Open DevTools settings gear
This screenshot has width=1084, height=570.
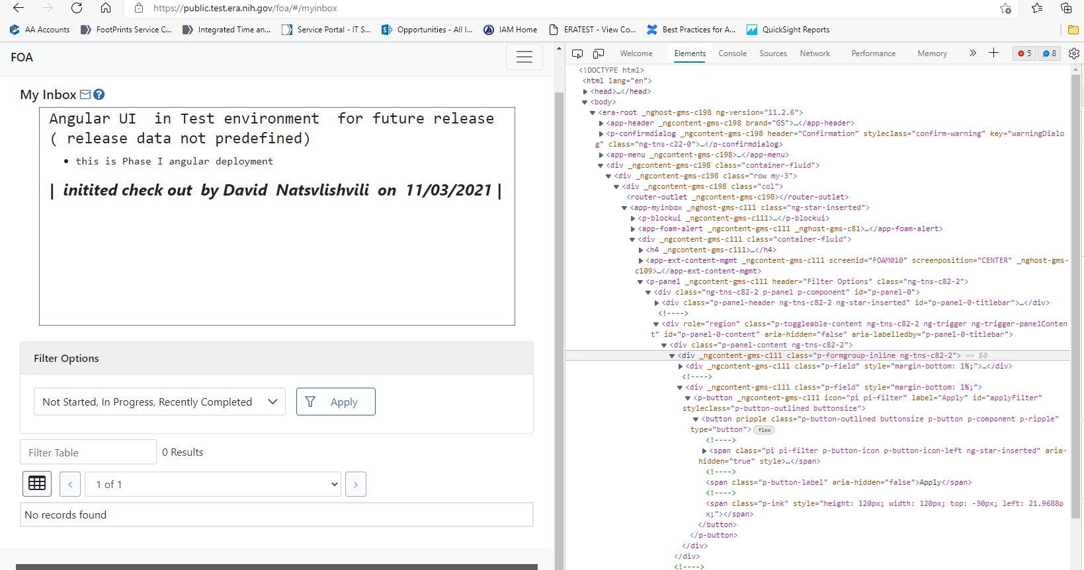[1073, 53]
